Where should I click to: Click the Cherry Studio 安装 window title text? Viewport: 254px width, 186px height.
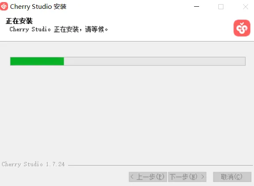[38, 7]
